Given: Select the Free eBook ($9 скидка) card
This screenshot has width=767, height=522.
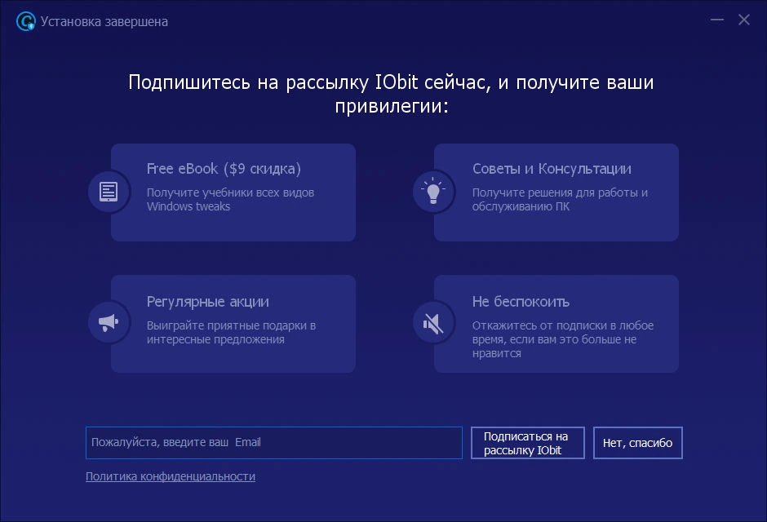Looking at the screenshot, I should (x=233, y=192).
